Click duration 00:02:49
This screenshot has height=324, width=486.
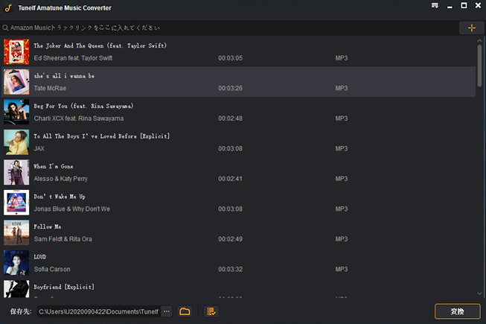click(x=230, y=239)
